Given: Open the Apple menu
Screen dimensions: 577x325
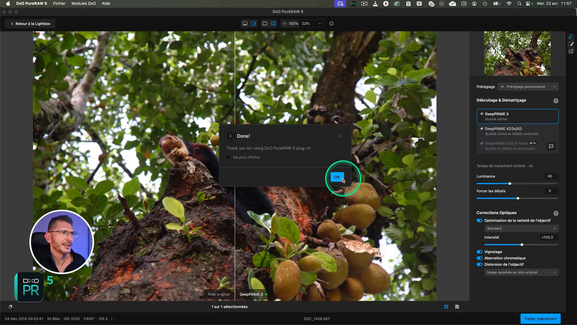Looking at the screenshot, I should click(8, 4).
